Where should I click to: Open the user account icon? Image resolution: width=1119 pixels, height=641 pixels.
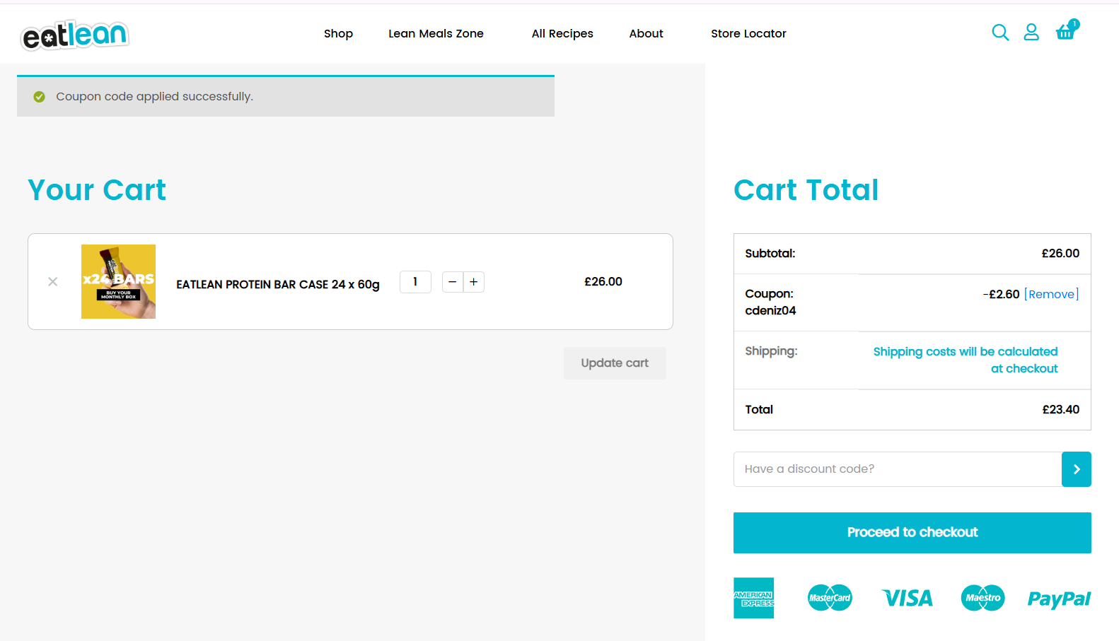pyautogui.click(x=1031, y=33)
